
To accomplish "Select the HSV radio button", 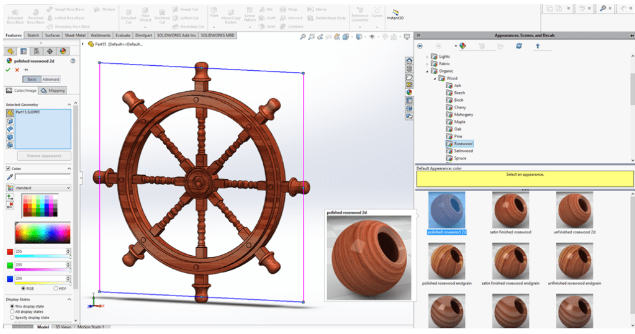I will [56, 288].
